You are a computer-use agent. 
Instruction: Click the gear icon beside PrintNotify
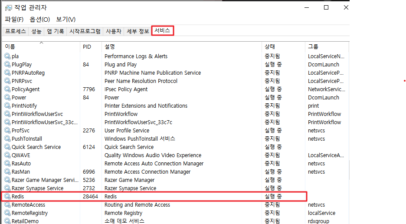click(x=7, y=106)
